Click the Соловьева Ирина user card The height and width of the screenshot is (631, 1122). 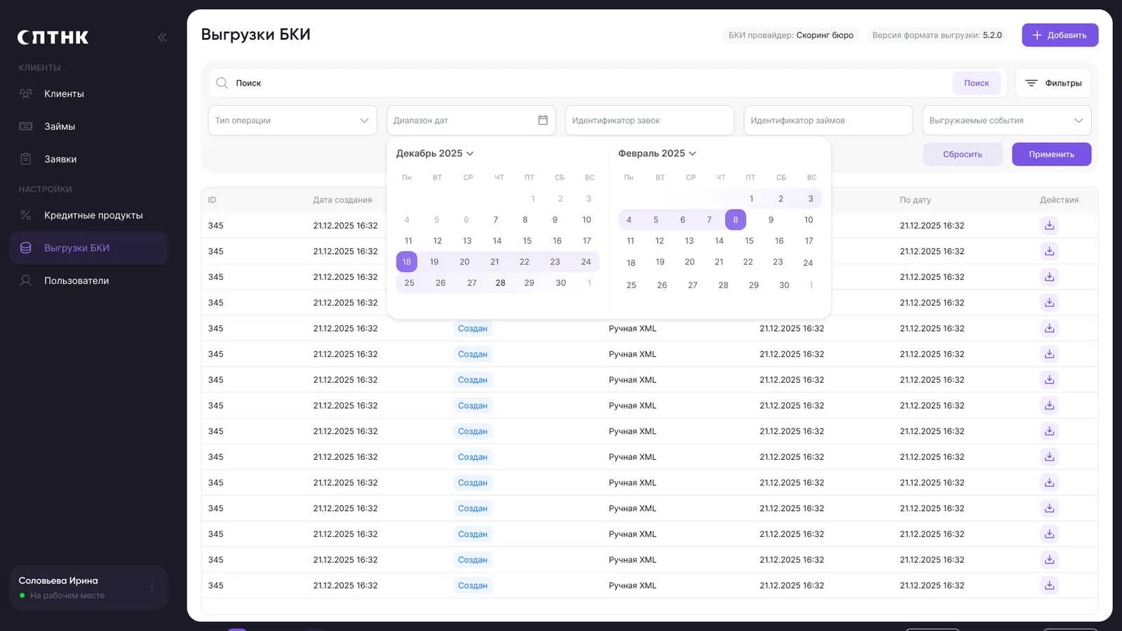[89, 587]
